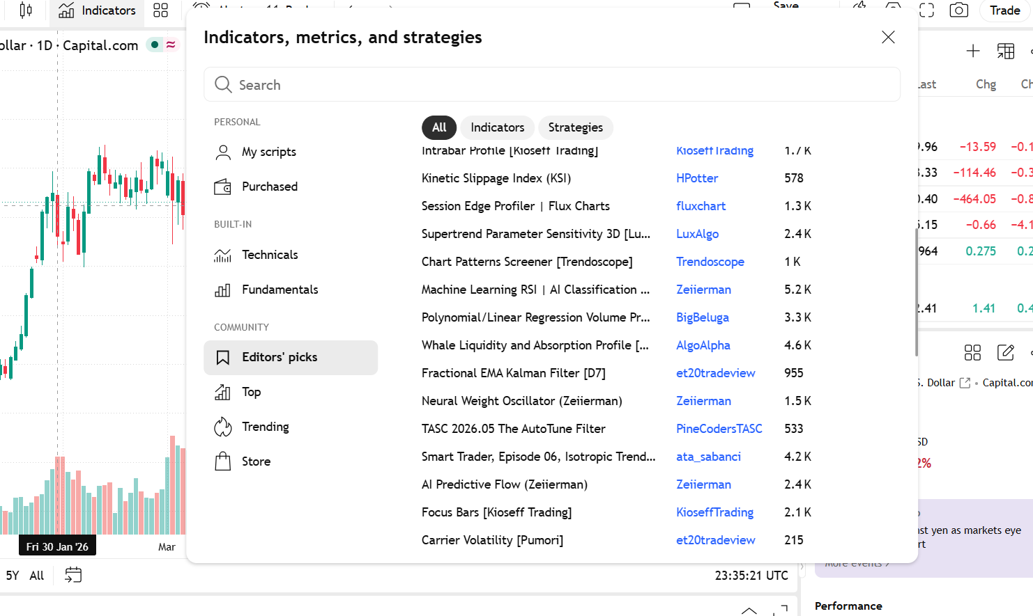Add TASC 2026.05 The AutoTune Filter
Viewport: 1033px width, 616px height.
pos(514,429)
